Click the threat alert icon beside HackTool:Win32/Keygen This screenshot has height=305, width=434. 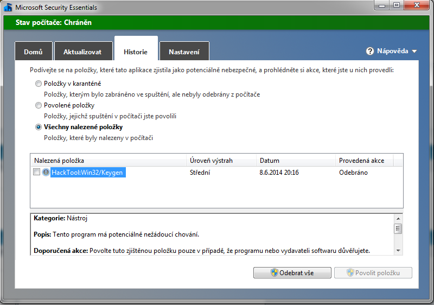(x=46, y=173)
